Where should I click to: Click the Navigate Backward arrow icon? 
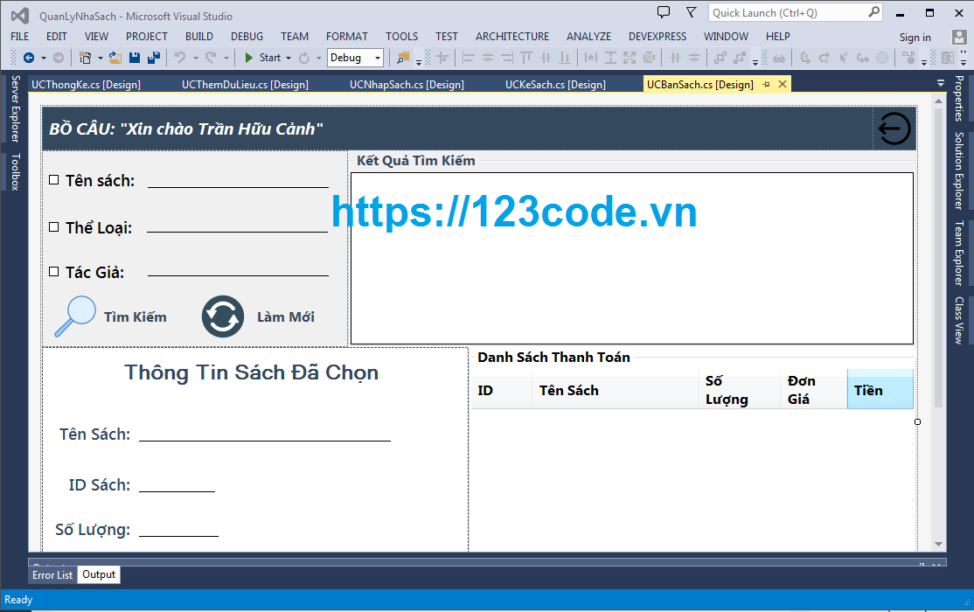(29, 58)
